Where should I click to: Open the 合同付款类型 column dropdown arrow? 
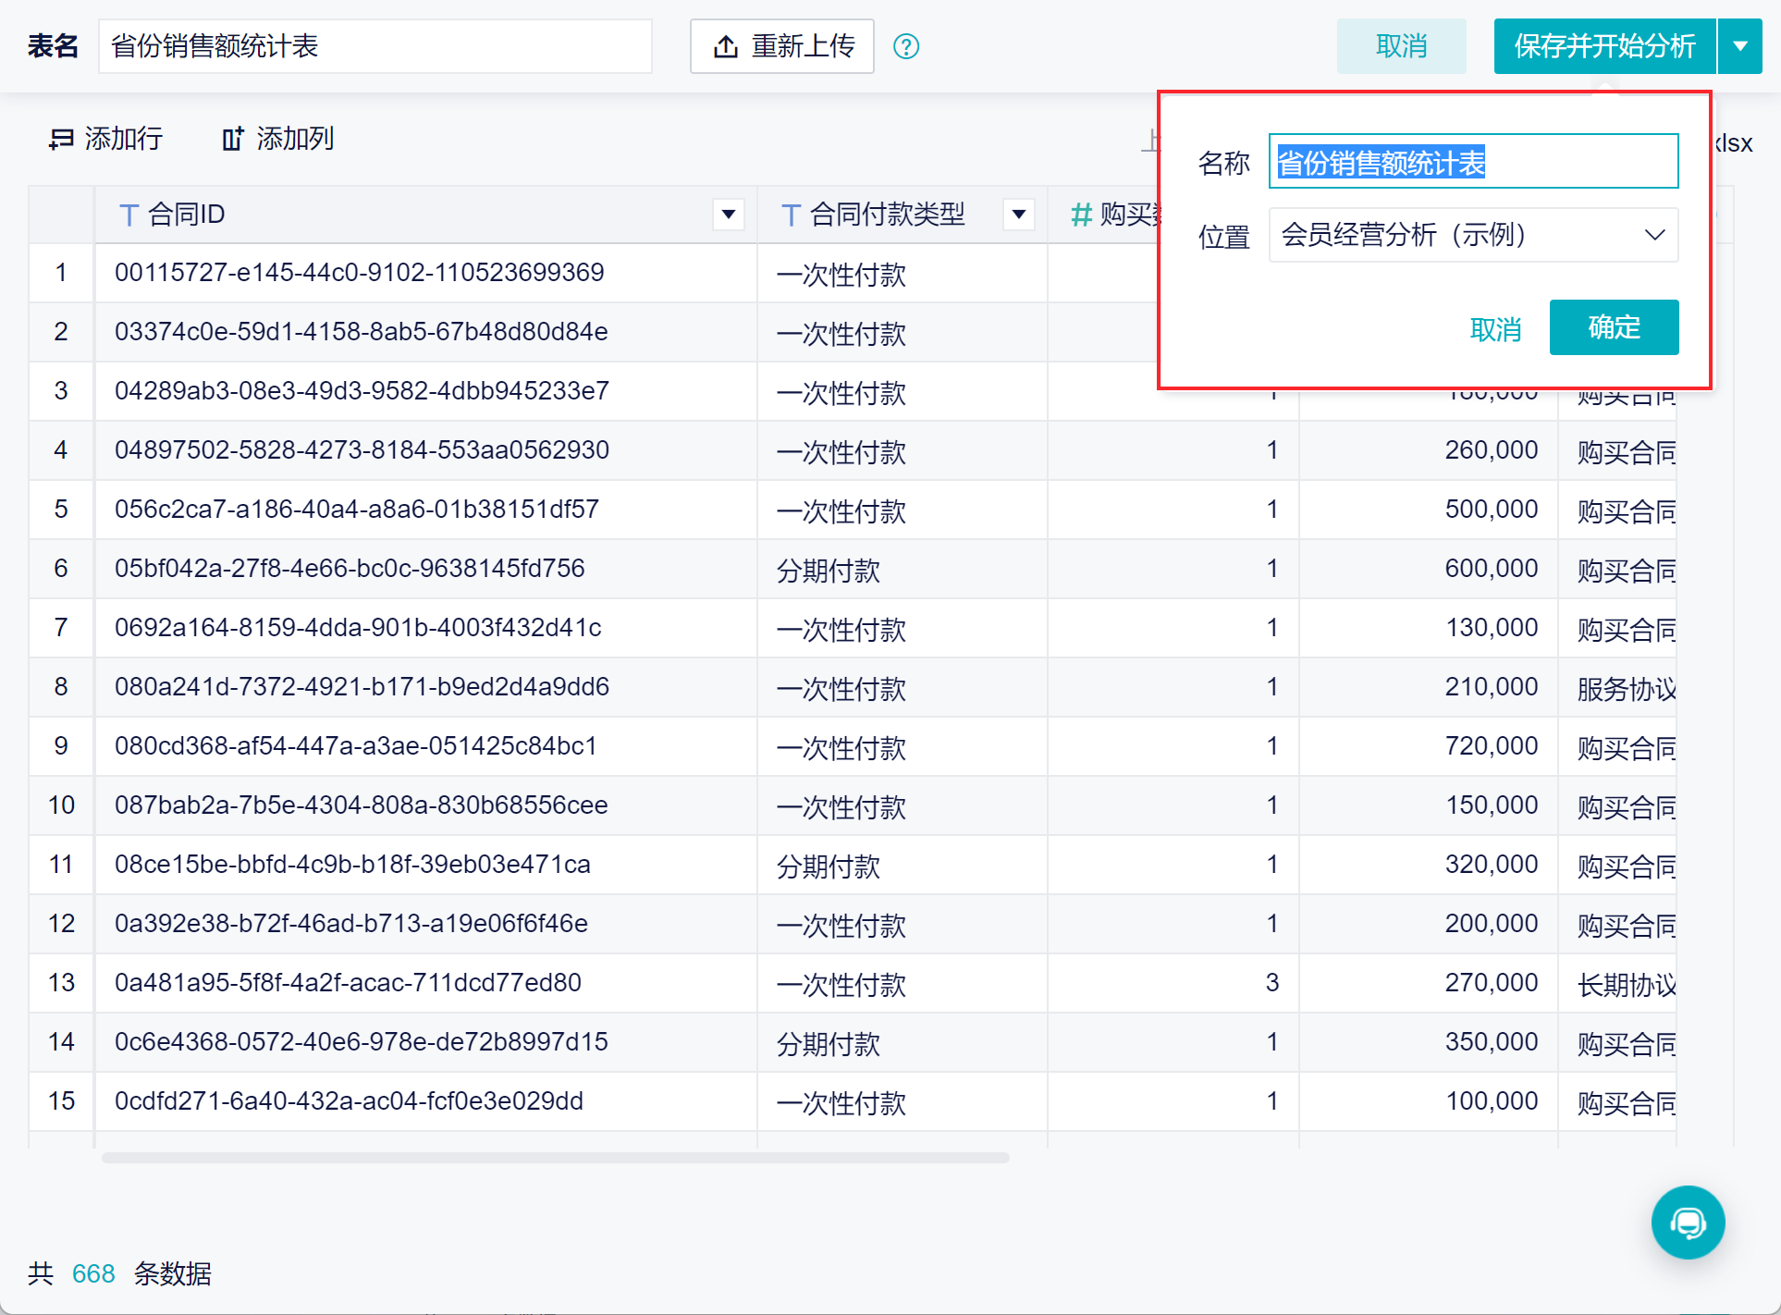click(1019, 215)
